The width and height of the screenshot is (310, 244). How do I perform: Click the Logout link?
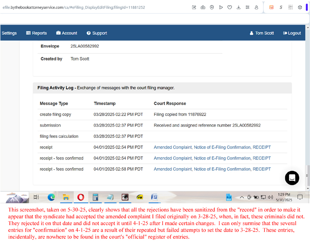pos(292,33)
